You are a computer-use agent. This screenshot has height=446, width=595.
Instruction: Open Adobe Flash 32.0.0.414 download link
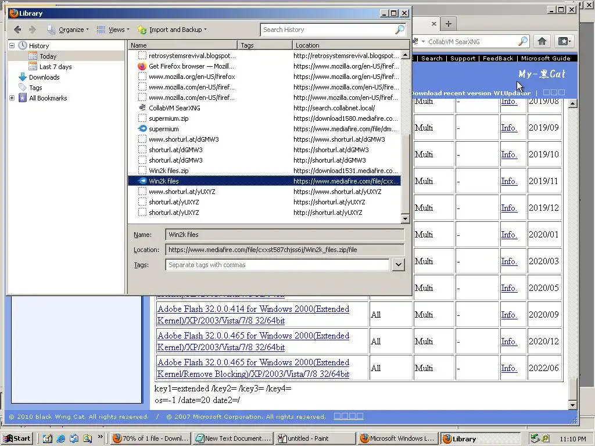(x=253, y=314)
